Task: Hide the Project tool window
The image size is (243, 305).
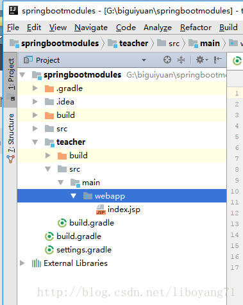Action: point(217,60)
